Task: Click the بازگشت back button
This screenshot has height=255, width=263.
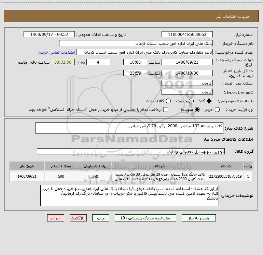Action: click(78, 218)
